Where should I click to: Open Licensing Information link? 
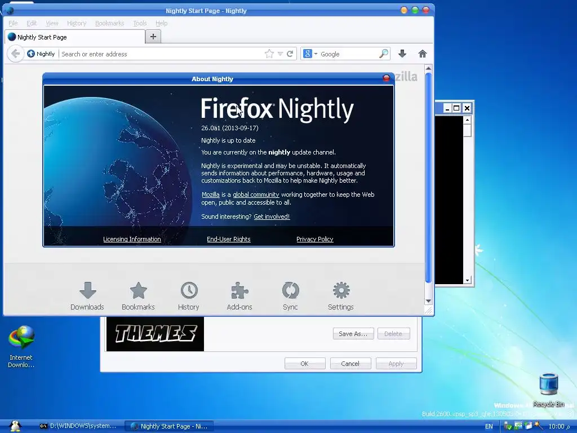click(x=132, y=239)
